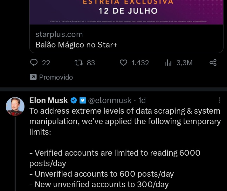Open the @elonmusk handle link
Viewport: 227px width, 191px height.
(109, 101)
